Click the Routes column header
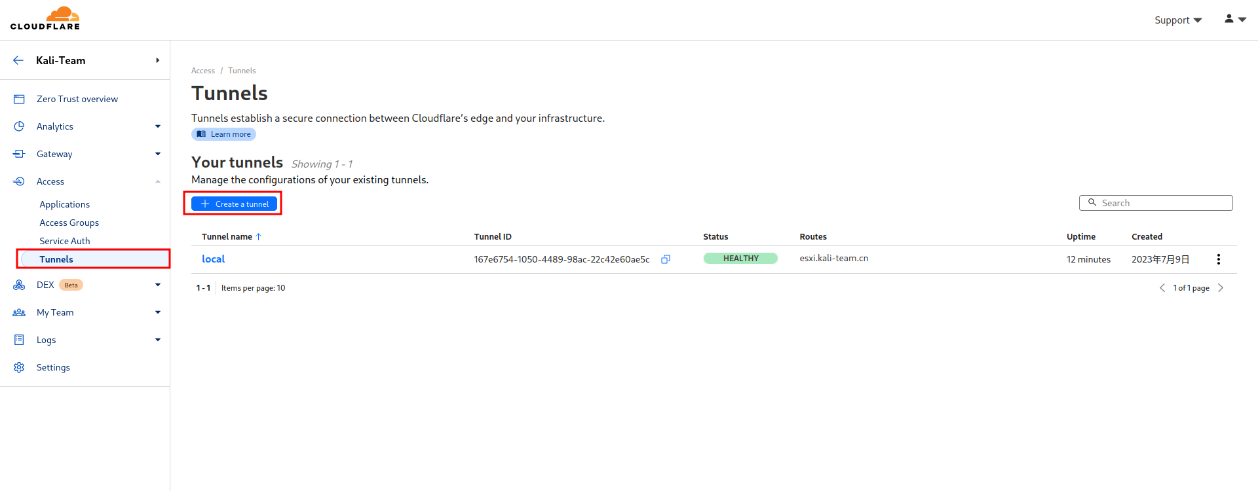Screen dimensions: 1258x491 pyautogui.click(x=813, y=237)
